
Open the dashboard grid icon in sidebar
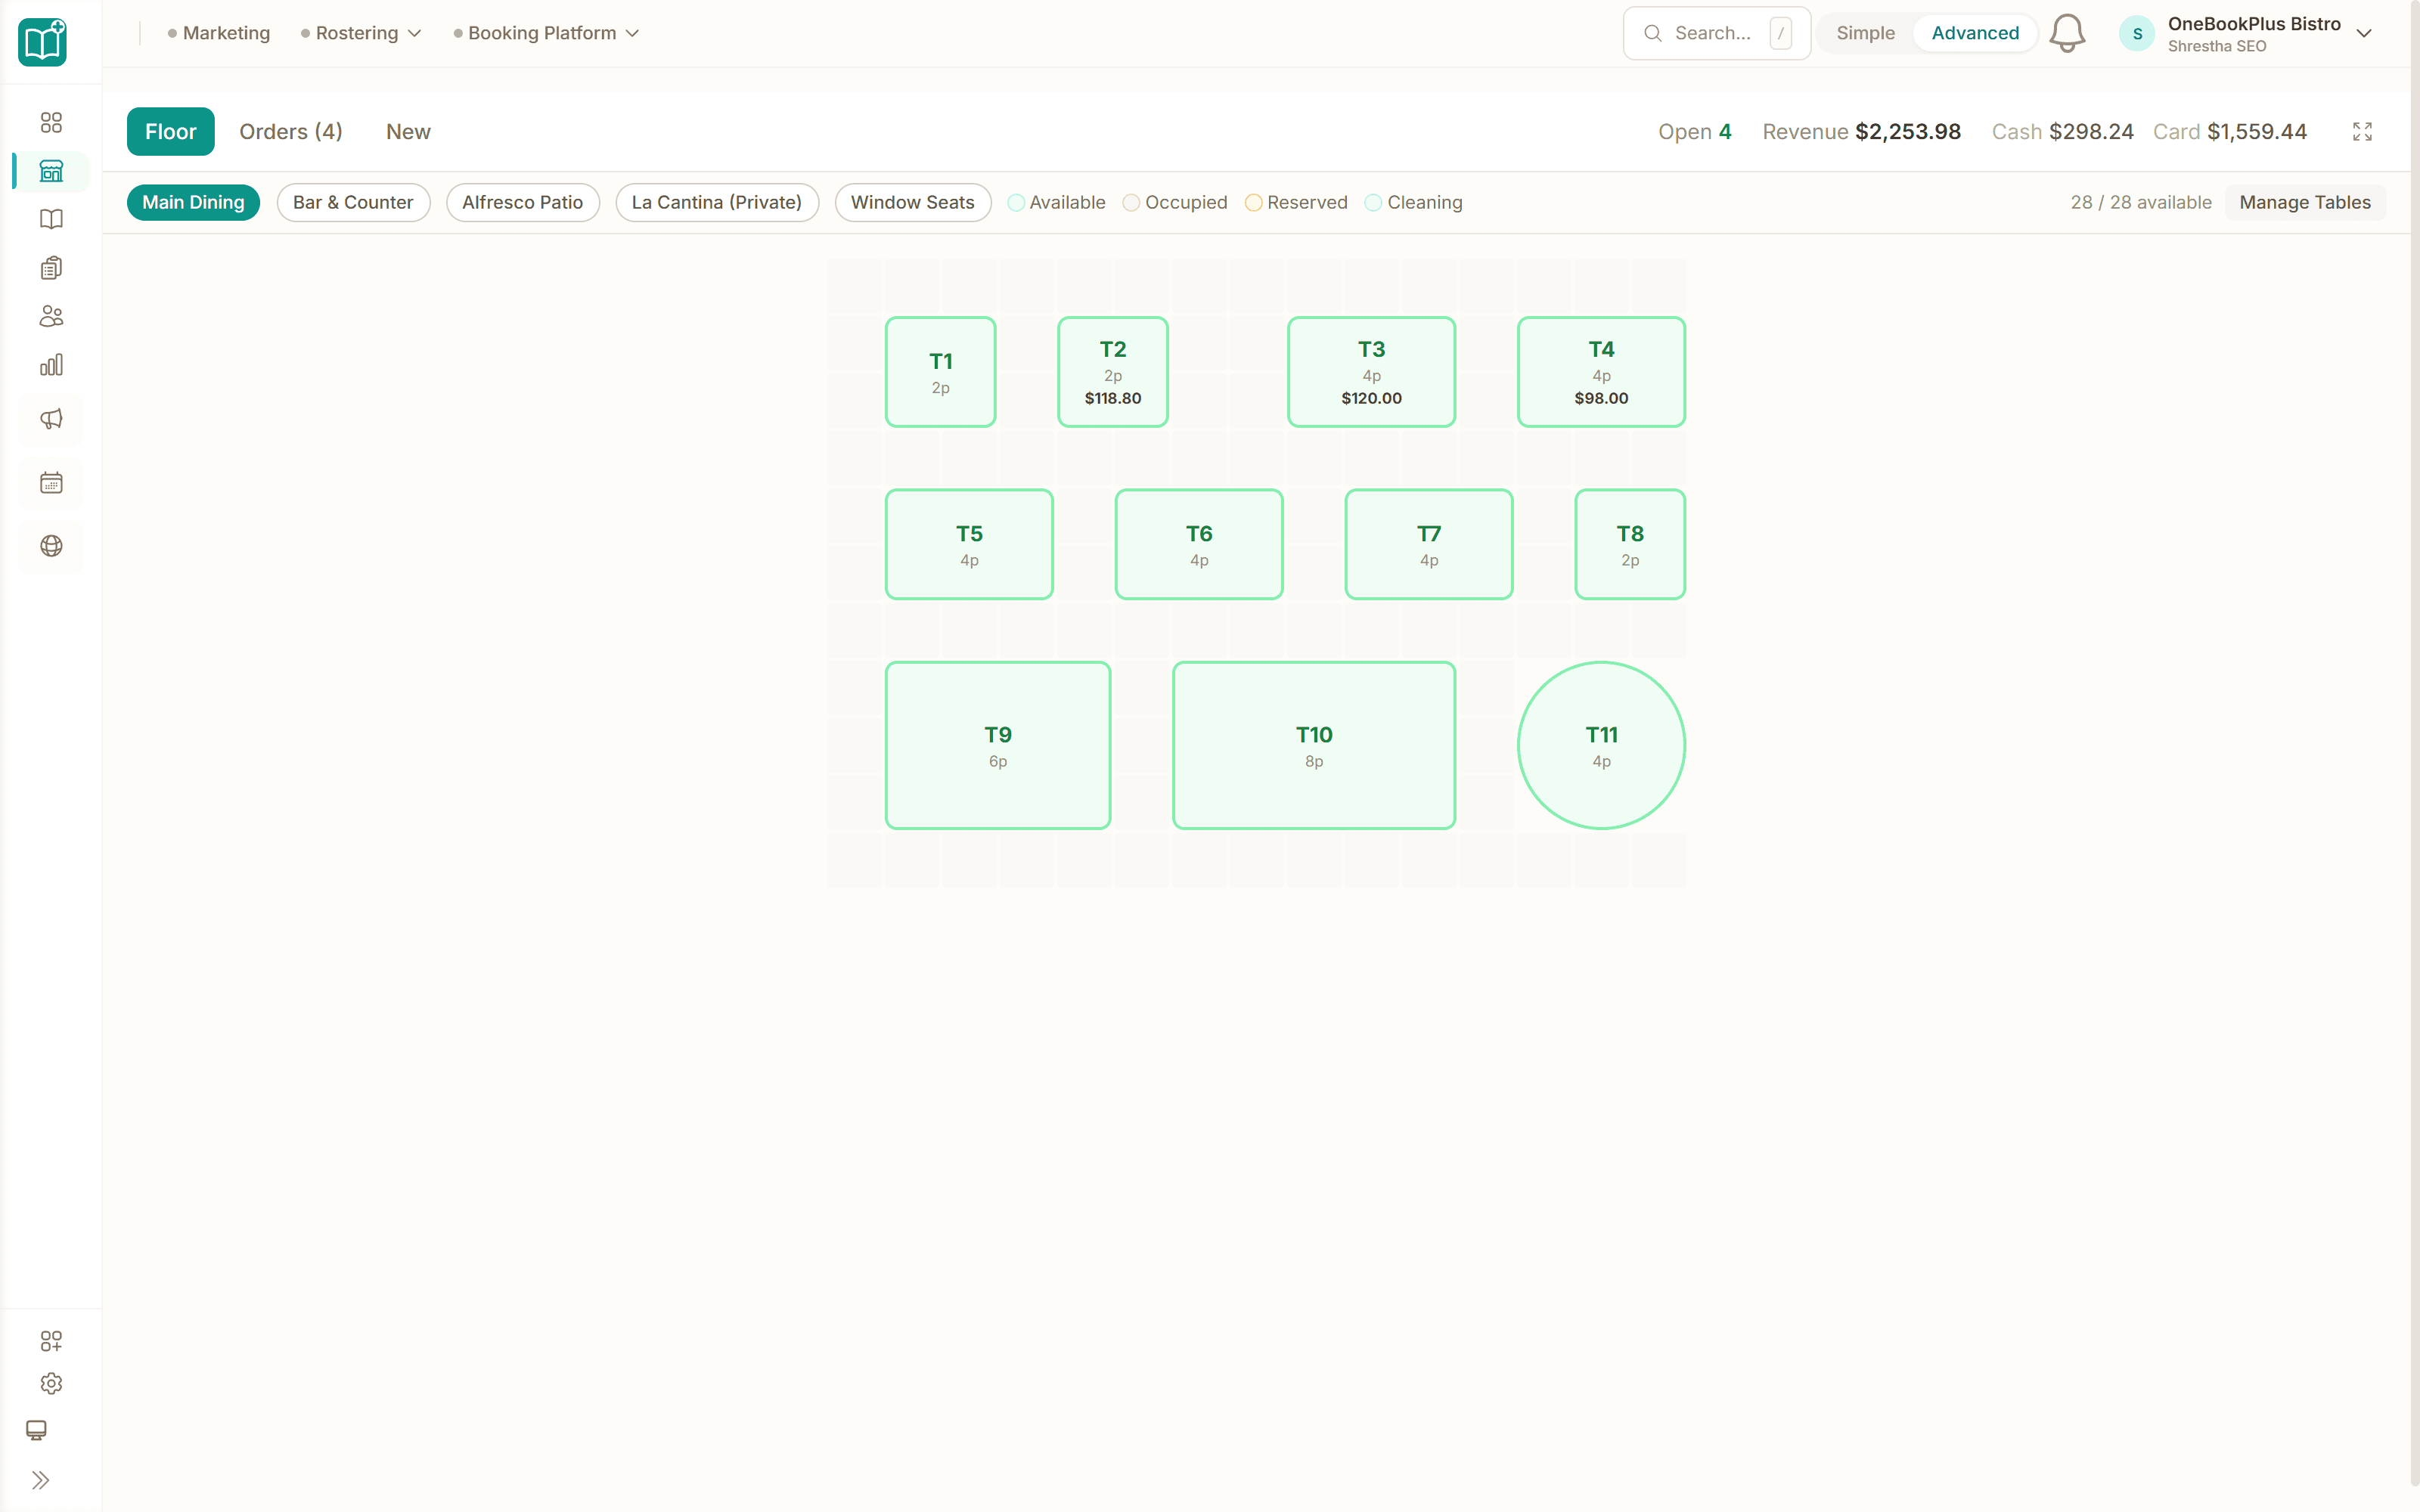pos(51,122)
